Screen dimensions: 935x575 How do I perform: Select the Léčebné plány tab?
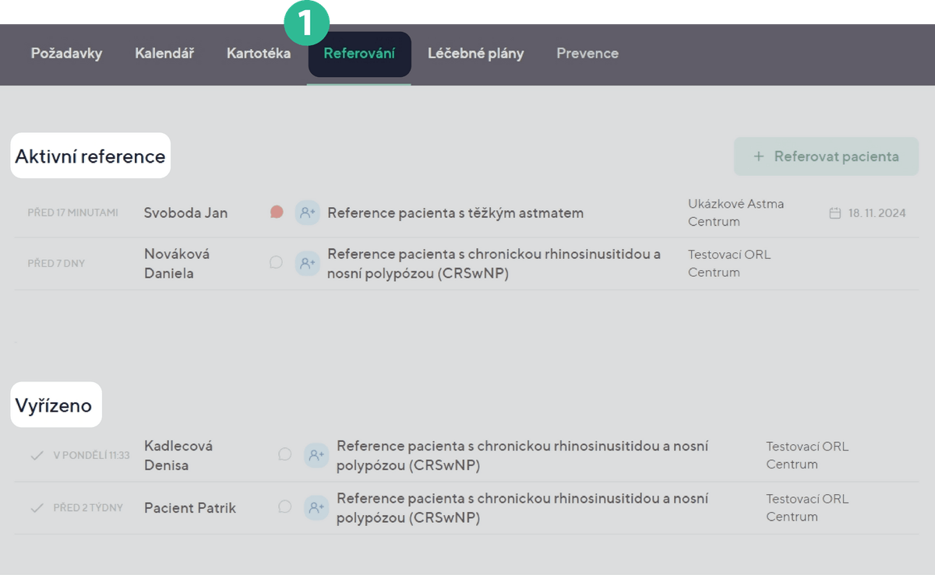pos(475,54)
